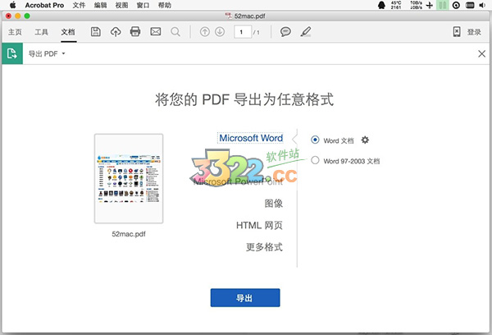Click the search magnifier icon
The height and width of the screenshot is (335, 492).
(x=175, y=32)
